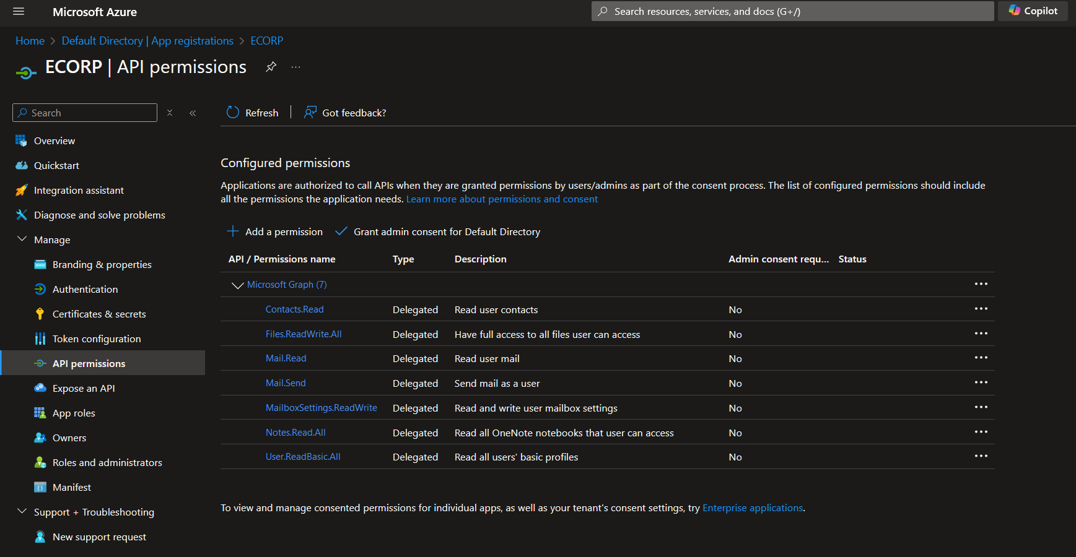
Task: Click the App roles grid icon
Action: 40,413
